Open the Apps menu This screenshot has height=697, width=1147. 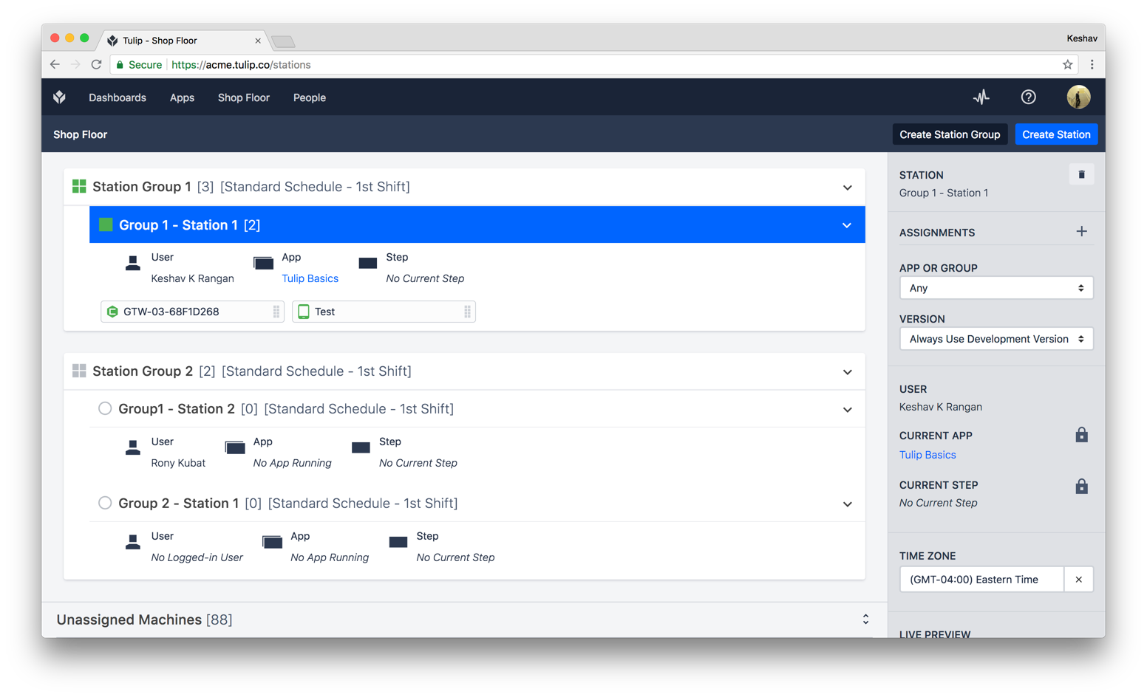tap(182, 97)
